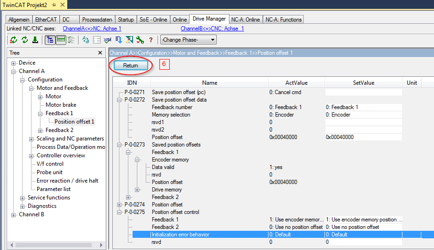The height and width of the screenshot is (250, 434).
Task: Select Position offset 1 in the tree
Action: [x=74, y=122]
